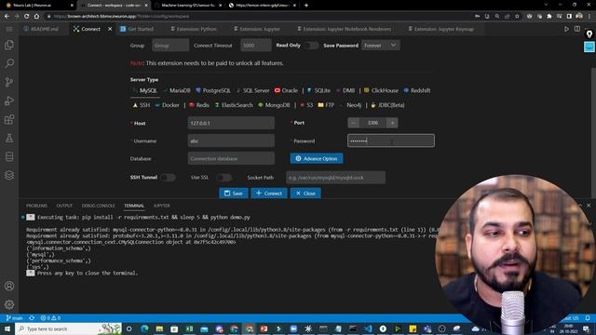Open the Windows Start menu

(x=7, y=328)
